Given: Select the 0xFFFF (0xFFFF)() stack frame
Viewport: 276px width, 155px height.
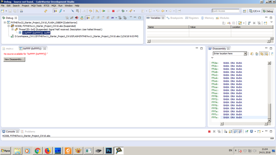Looking at the screenshot, I should click(36, 33).
